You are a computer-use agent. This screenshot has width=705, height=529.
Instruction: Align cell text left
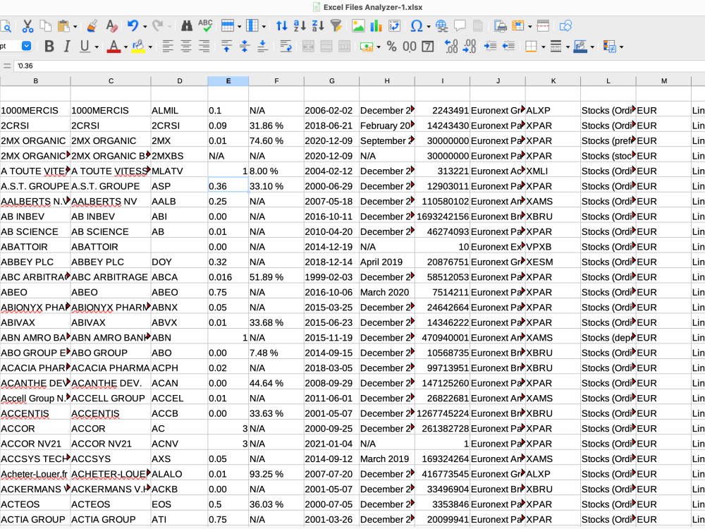168,47
